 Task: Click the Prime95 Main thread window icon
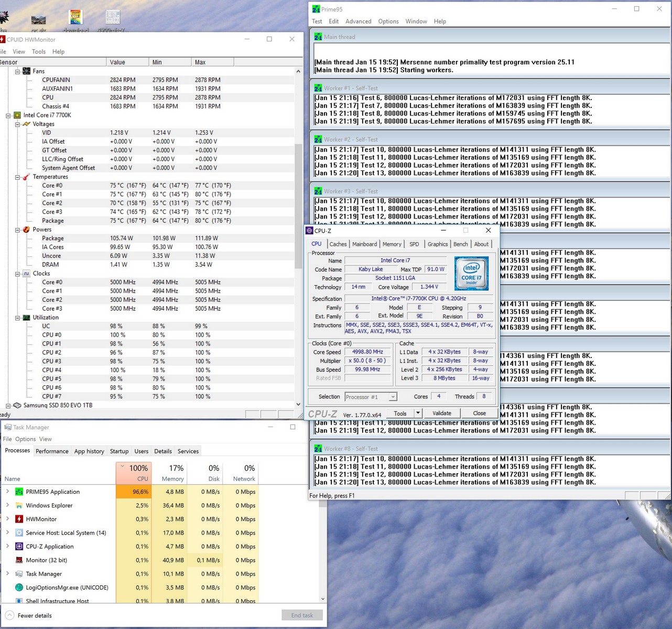pos(318,37)
